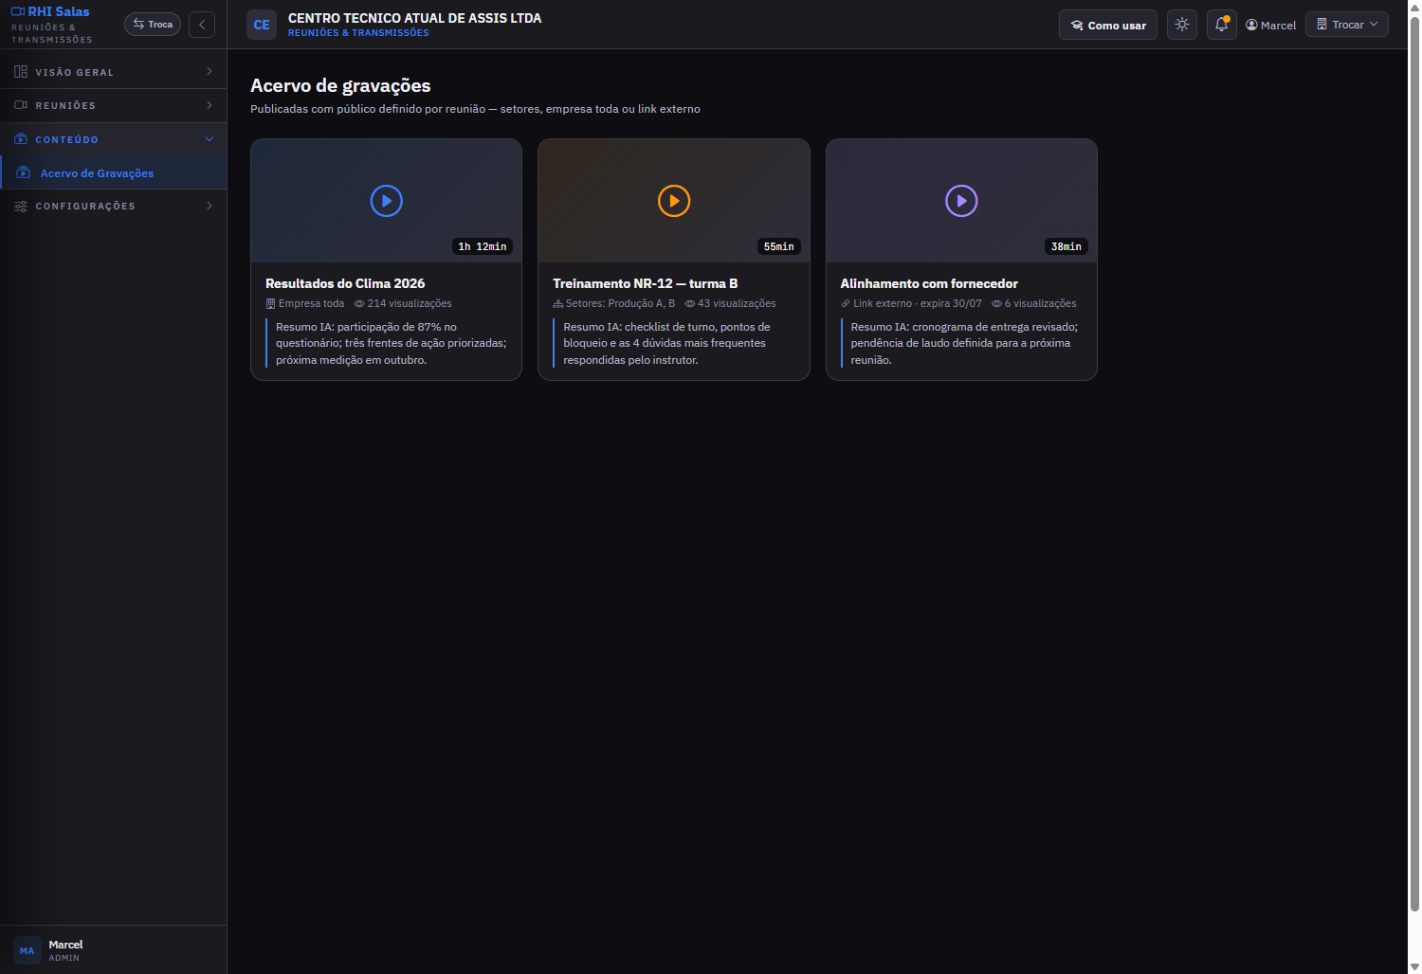Click the Configurações sliders icon

[21, 206]
